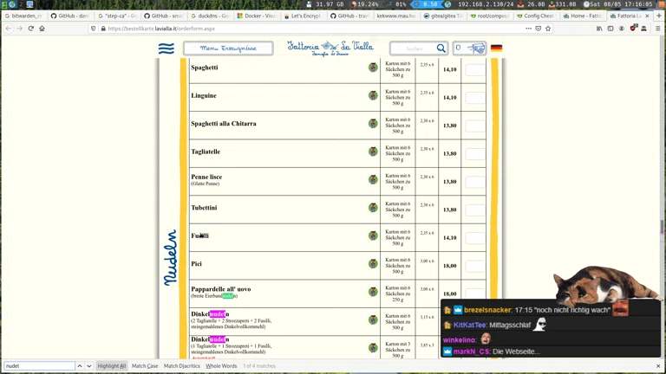Close the active Fattoria La Vialla tab
The height and width of the screenshot is (374, 666).
[x=647, y=16]
